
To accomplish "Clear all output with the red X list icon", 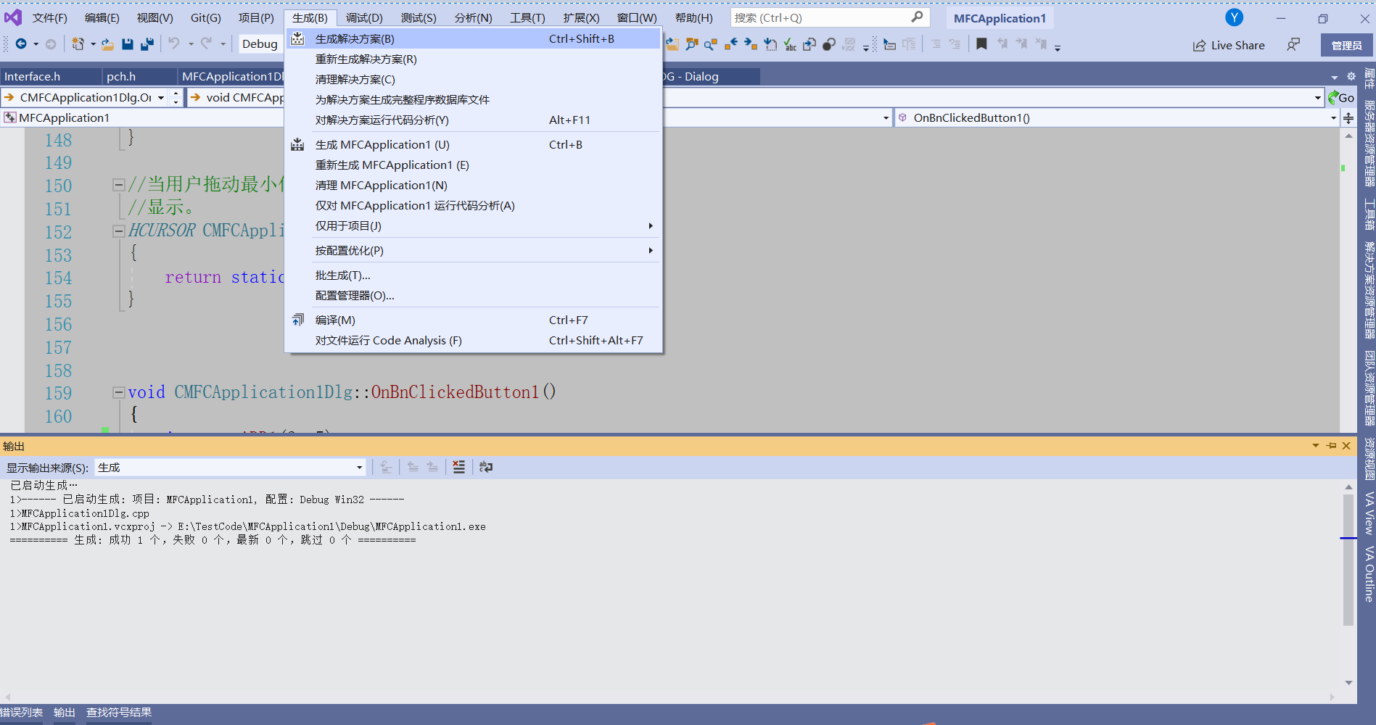I will coord(458,467).
